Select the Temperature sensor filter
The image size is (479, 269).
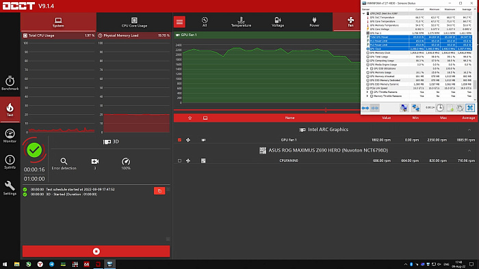(241, 22)
